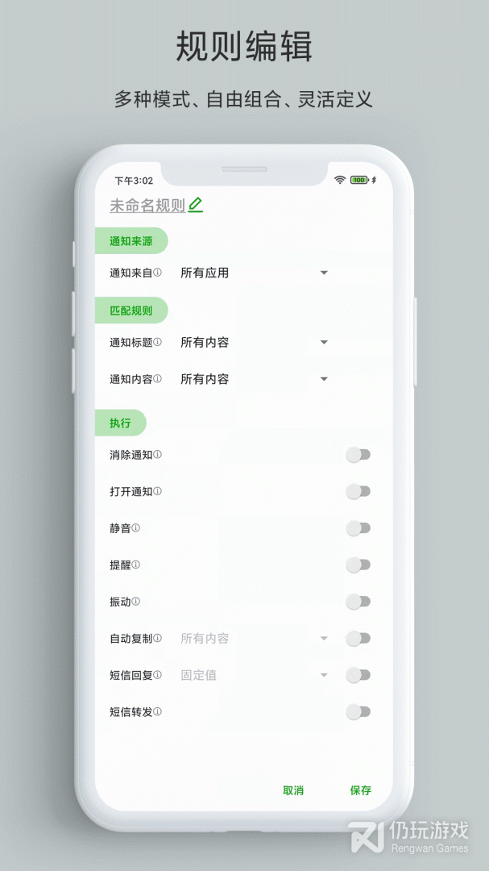
Task: Open info icon beside 通知内容
Action: click(x=158, y=379)
